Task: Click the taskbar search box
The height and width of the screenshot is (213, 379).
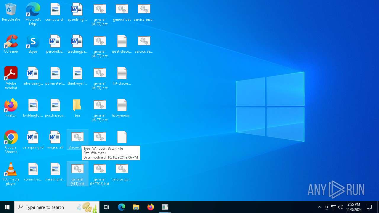Action: (x=57, y=207)
